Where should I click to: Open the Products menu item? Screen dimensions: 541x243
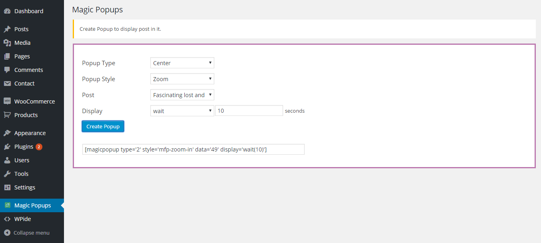(x=32, y=115)
